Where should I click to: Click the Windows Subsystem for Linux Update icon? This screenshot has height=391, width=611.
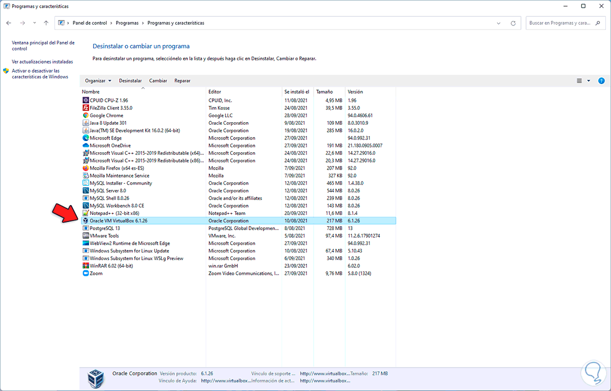86,251
